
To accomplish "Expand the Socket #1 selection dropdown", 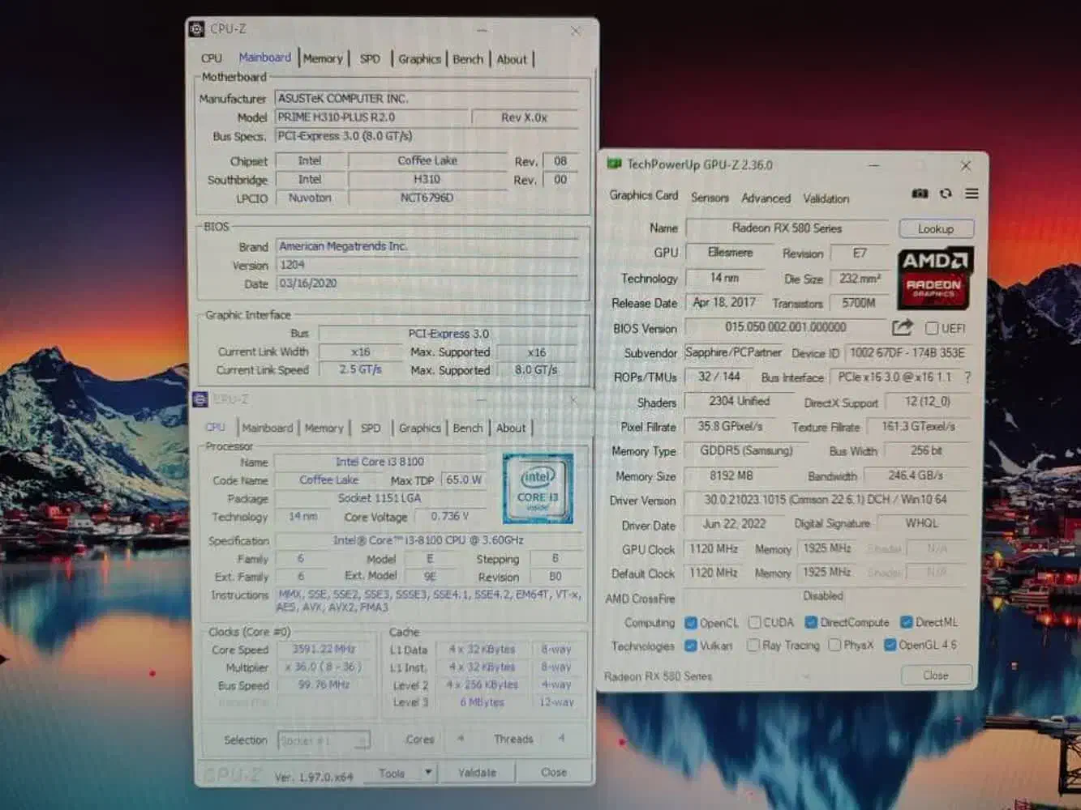I will (x=363, y=740).
